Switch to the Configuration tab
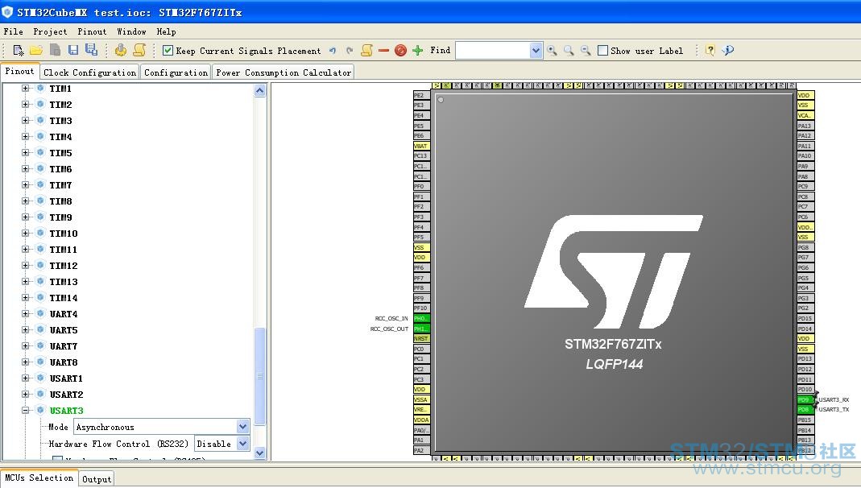This screenshot has width=861, height=488. [x=176, y=72]
